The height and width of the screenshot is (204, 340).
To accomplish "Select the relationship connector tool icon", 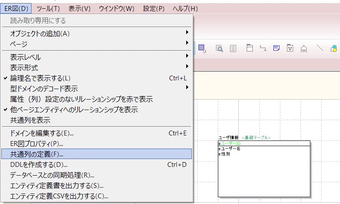I will click(263, 48).
